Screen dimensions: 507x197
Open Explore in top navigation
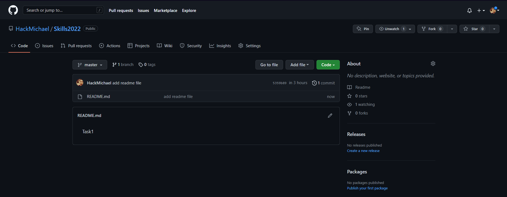[x=189, y=11]
